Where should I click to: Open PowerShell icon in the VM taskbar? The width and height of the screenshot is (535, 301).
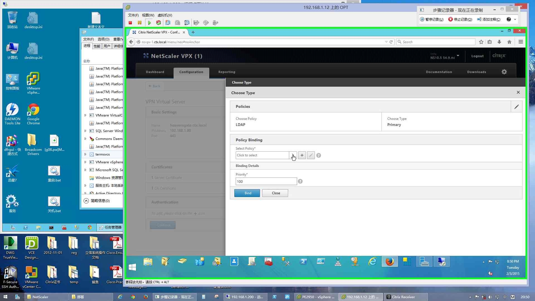click(x=303, y=262)
